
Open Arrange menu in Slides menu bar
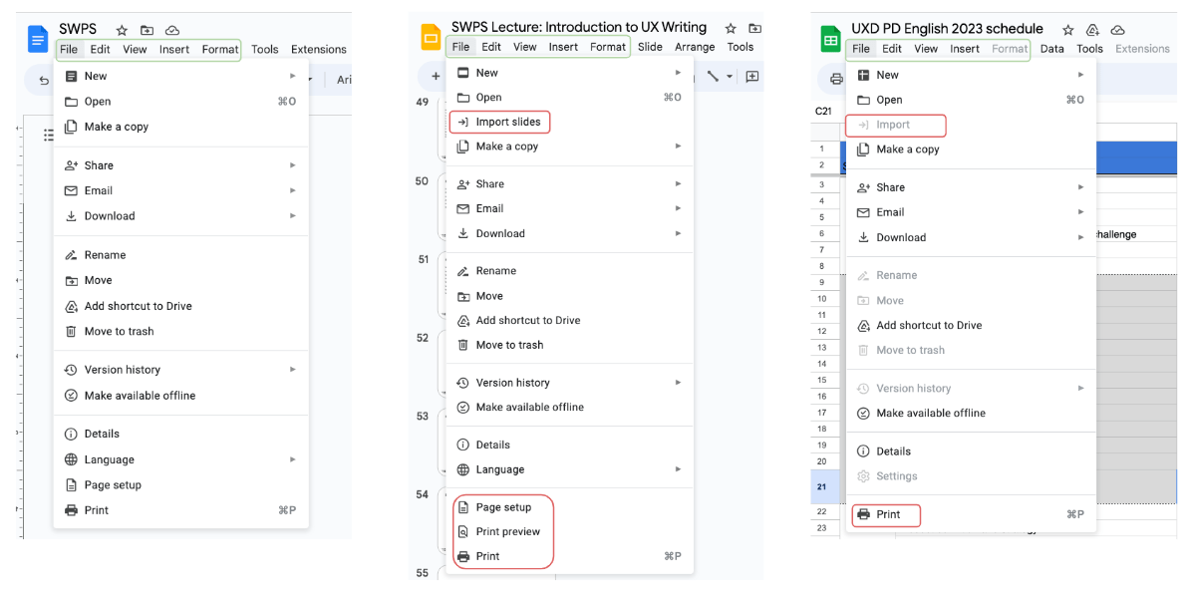coord(696,46)
